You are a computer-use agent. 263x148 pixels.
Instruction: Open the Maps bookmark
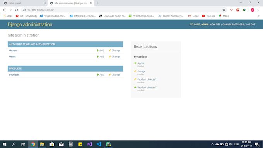[x=224, y=16]
